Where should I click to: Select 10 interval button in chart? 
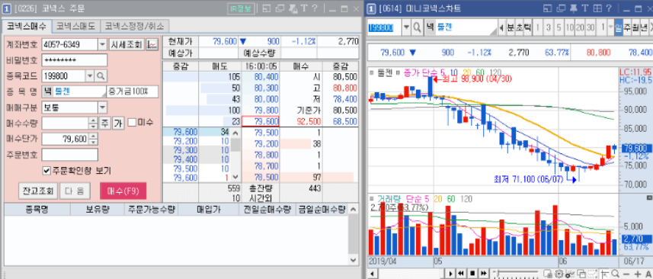[570, 28]
